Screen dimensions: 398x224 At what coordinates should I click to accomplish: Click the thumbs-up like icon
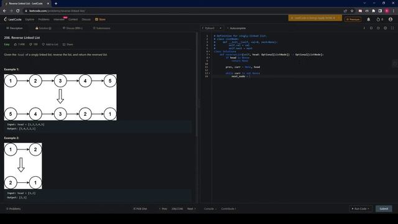pos(15,44)
